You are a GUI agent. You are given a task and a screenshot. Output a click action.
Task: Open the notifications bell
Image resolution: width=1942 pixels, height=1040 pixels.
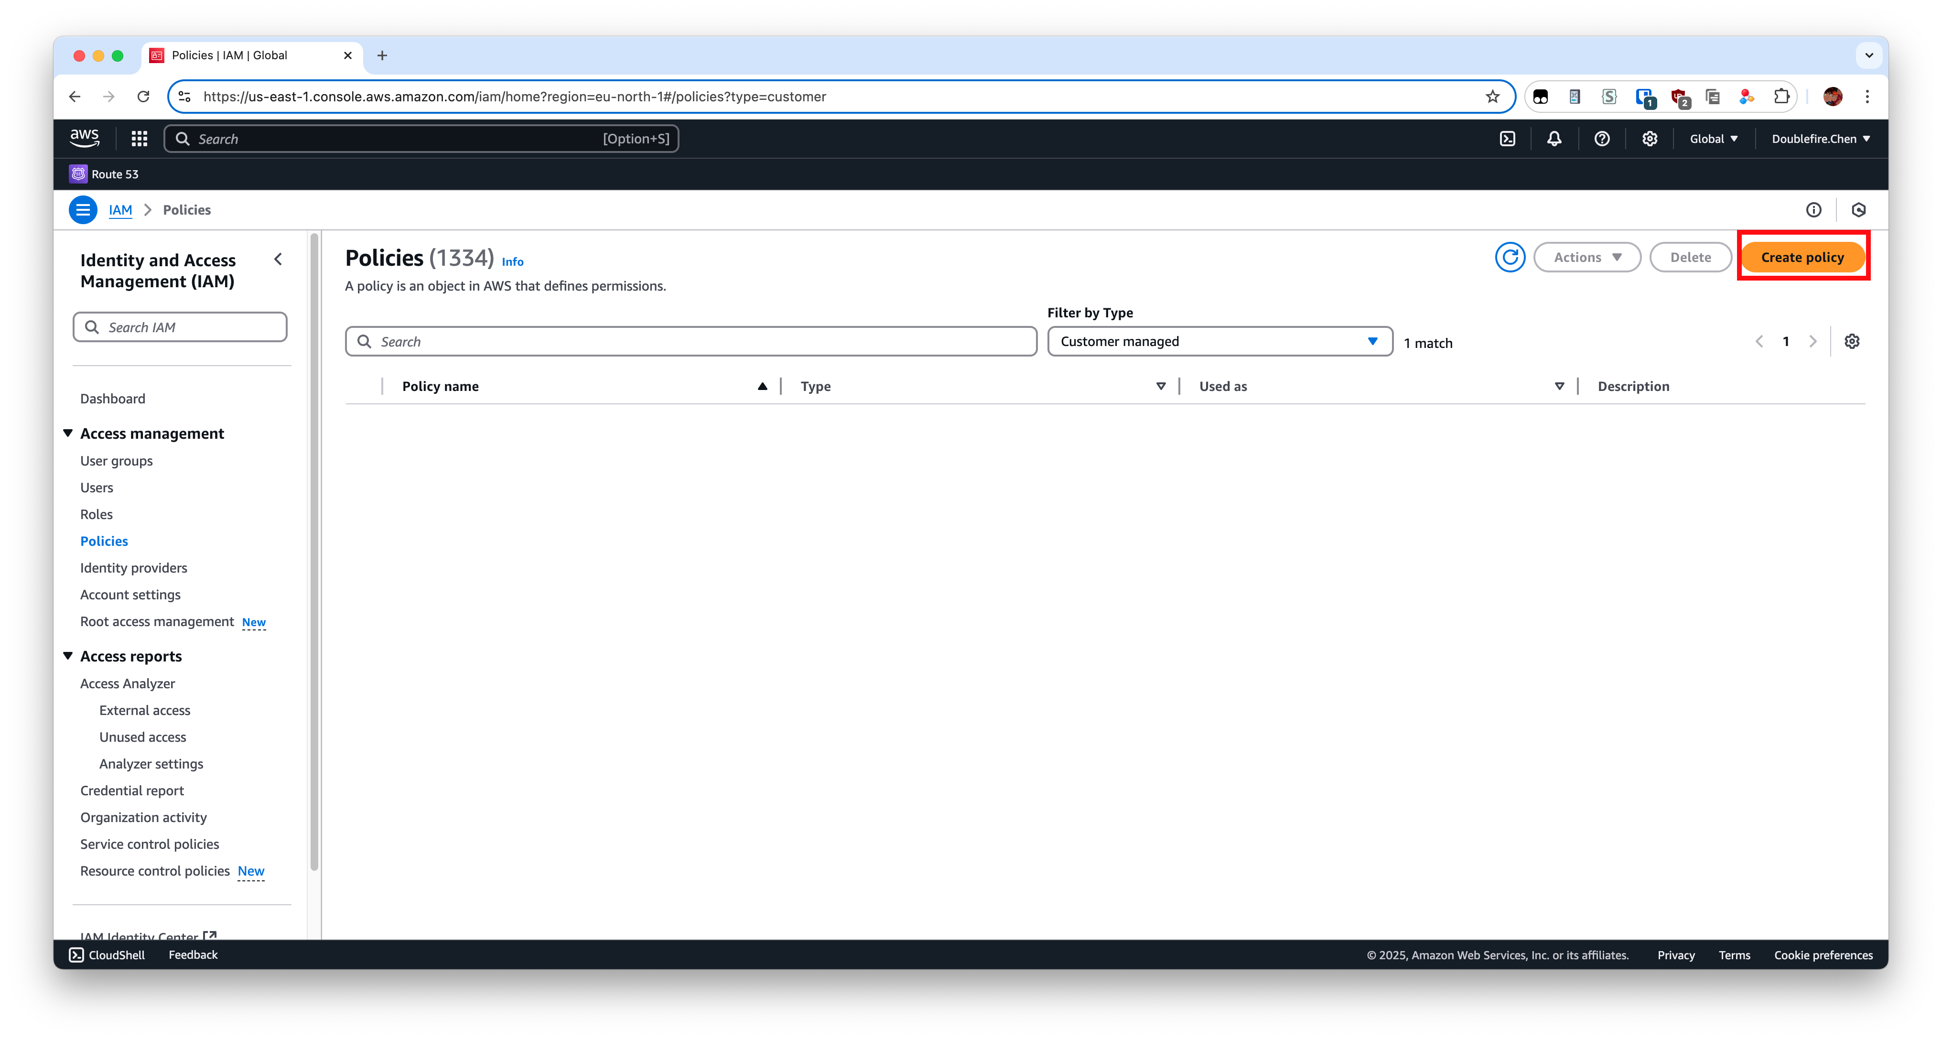pos(1554,139)
